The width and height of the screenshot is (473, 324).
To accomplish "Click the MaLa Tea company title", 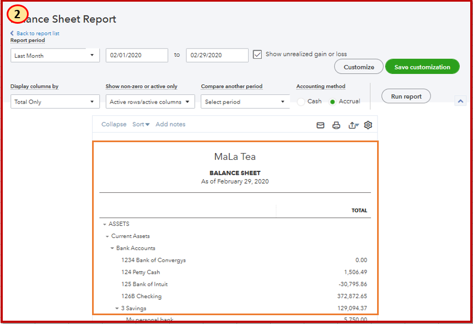I will tap(235, 156).
